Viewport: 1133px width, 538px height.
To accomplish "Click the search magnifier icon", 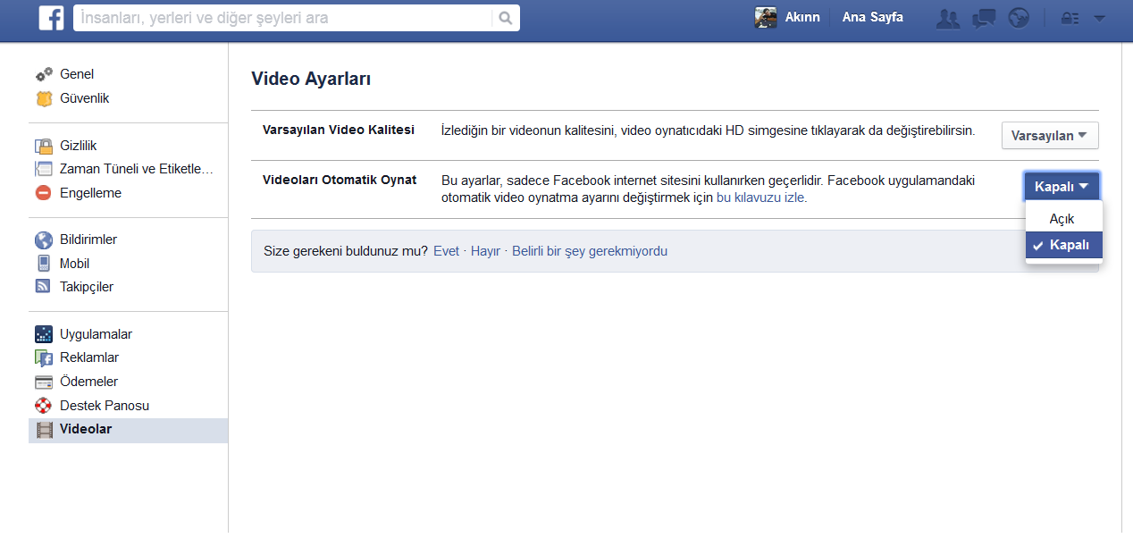I will pyautogui.click(x=505, y=18).
